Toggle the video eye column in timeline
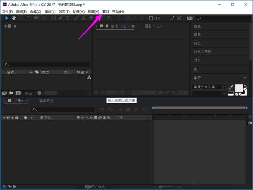253x190 pixels. 4,118
